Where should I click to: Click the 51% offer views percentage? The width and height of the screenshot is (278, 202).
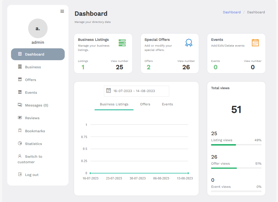pyautogui.click(x=258, y=164)
